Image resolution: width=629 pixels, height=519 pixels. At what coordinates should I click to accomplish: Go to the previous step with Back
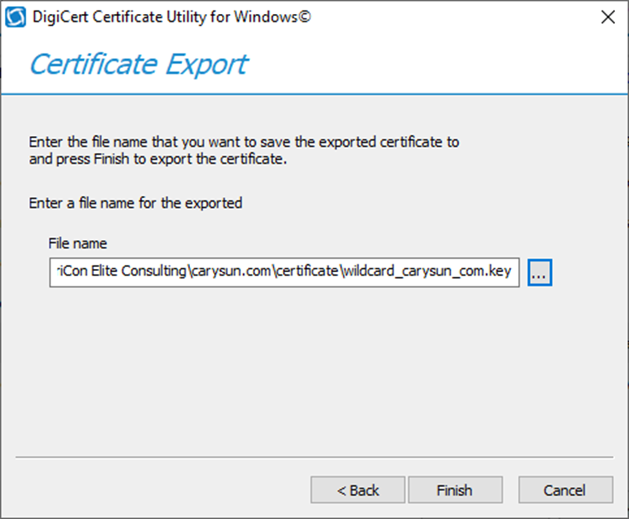(x=358, y=490)
